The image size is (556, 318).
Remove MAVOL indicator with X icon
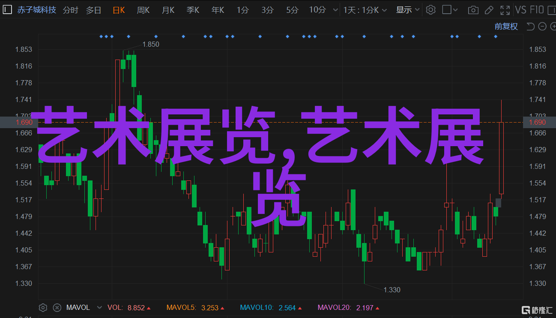pyautogui.click(x=57, y=307)
